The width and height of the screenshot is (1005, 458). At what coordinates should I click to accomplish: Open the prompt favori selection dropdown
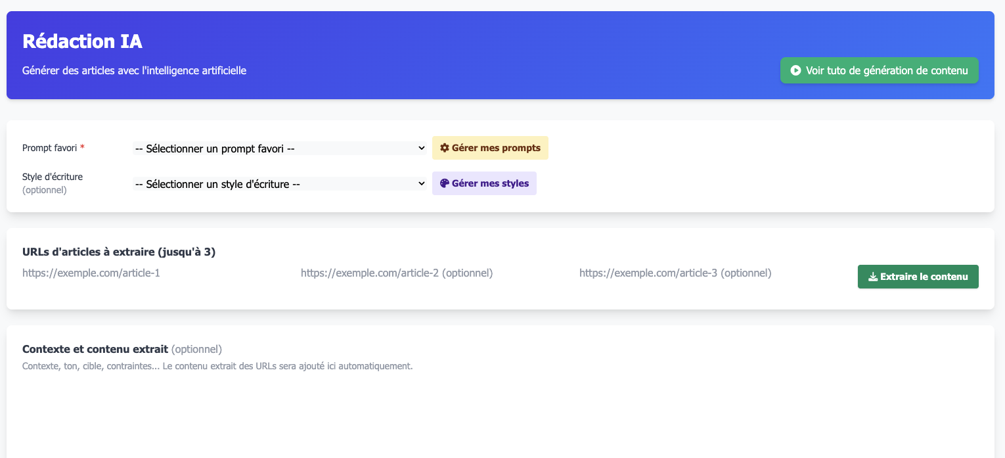(x=276, y=148)
